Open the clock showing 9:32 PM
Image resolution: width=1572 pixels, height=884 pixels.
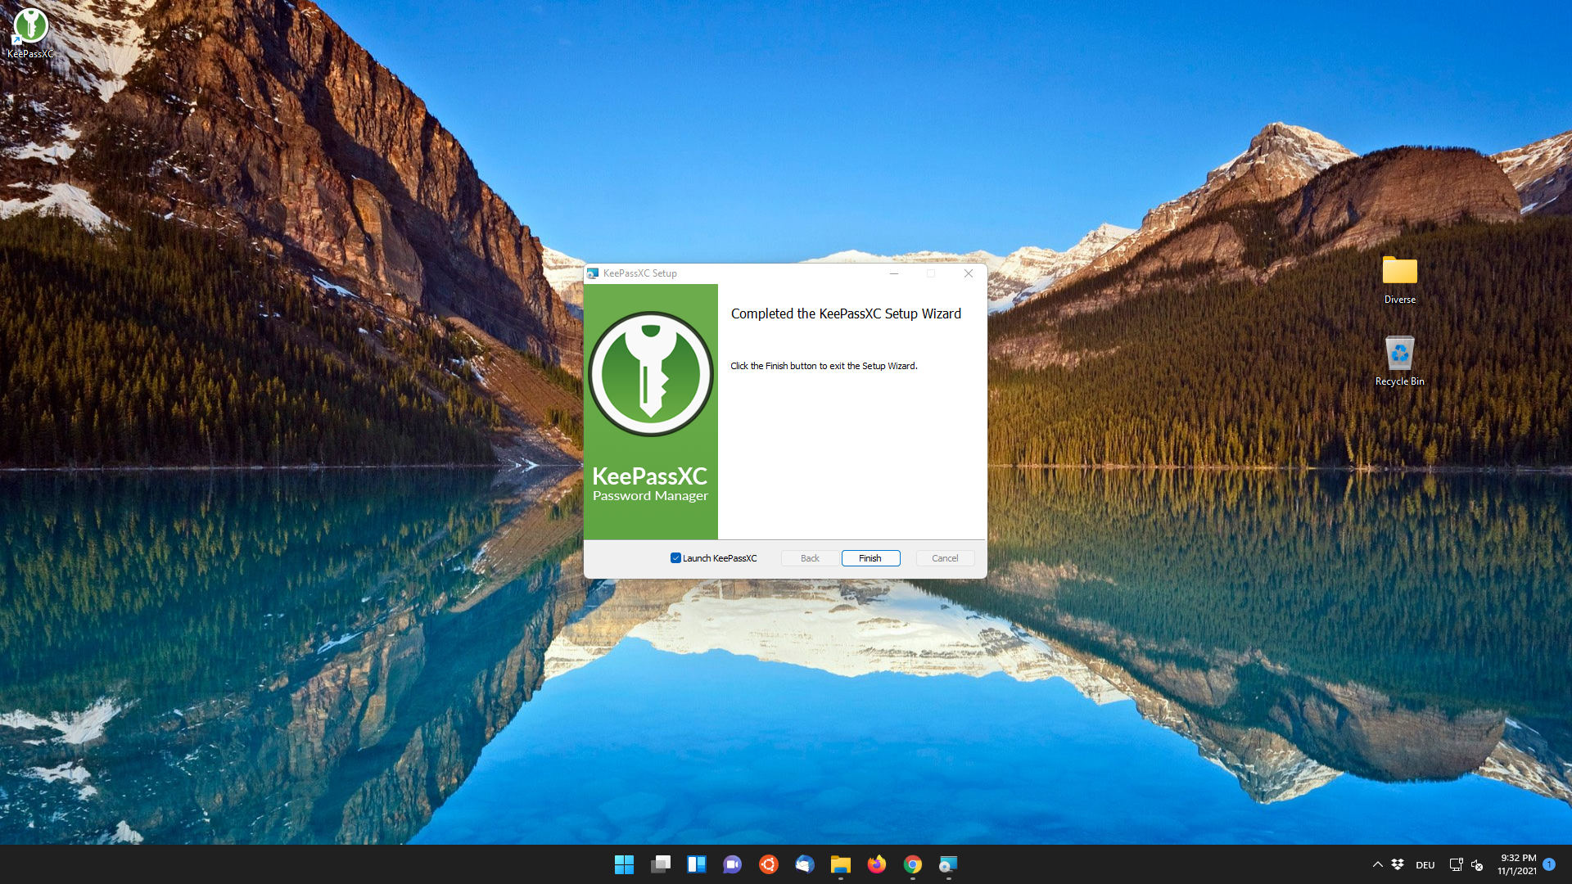pyautogui.click(x=1517, y=864)
